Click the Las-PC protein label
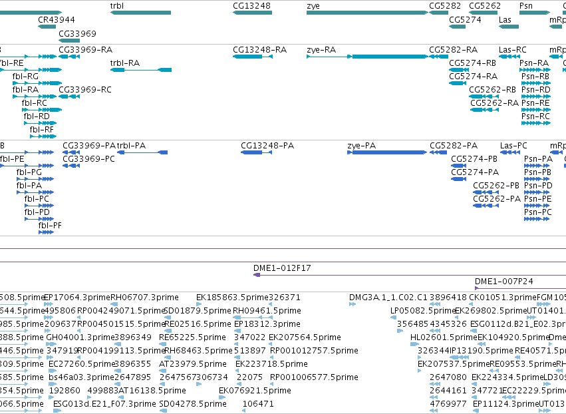Screen dimensions: 566x414 pos(513,146)
